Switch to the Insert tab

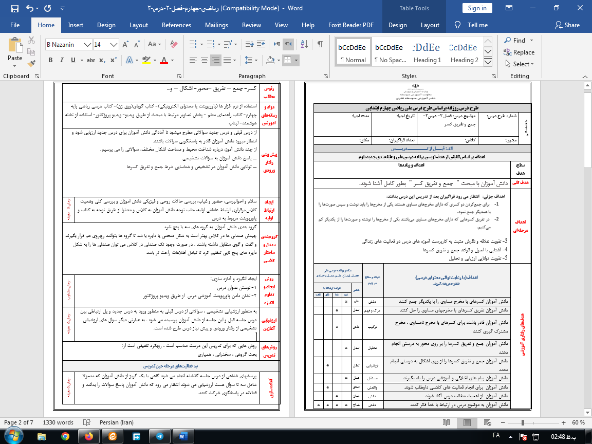tap(76, 25)
